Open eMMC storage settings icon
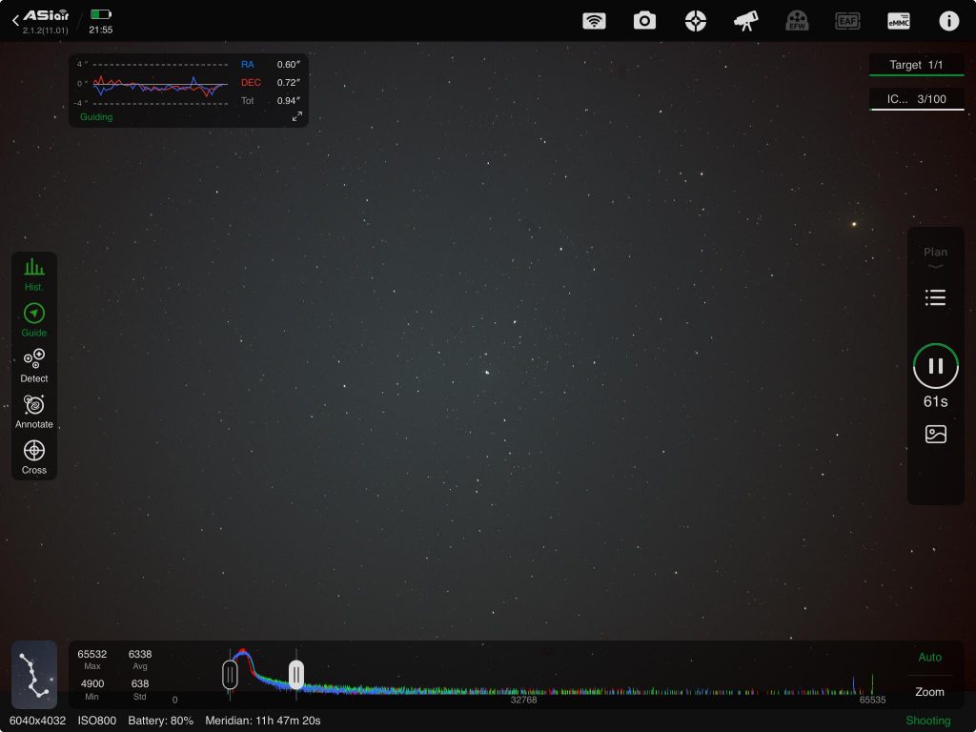976x732 pixels. click(x=898, y=21)
